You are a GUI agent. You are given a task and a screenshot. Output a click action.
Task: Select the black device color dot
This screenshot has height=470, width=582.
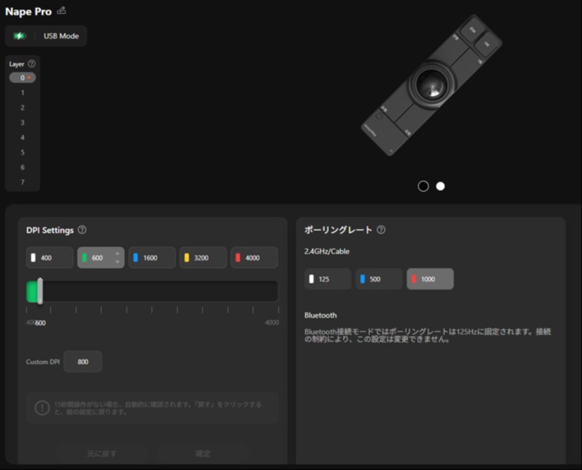pos(423,186)
